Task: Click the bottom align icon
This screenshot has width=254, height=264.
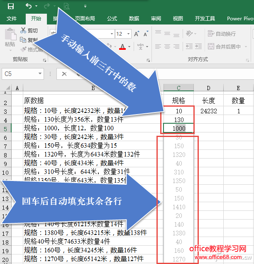Action: click(x=176, y=35)
